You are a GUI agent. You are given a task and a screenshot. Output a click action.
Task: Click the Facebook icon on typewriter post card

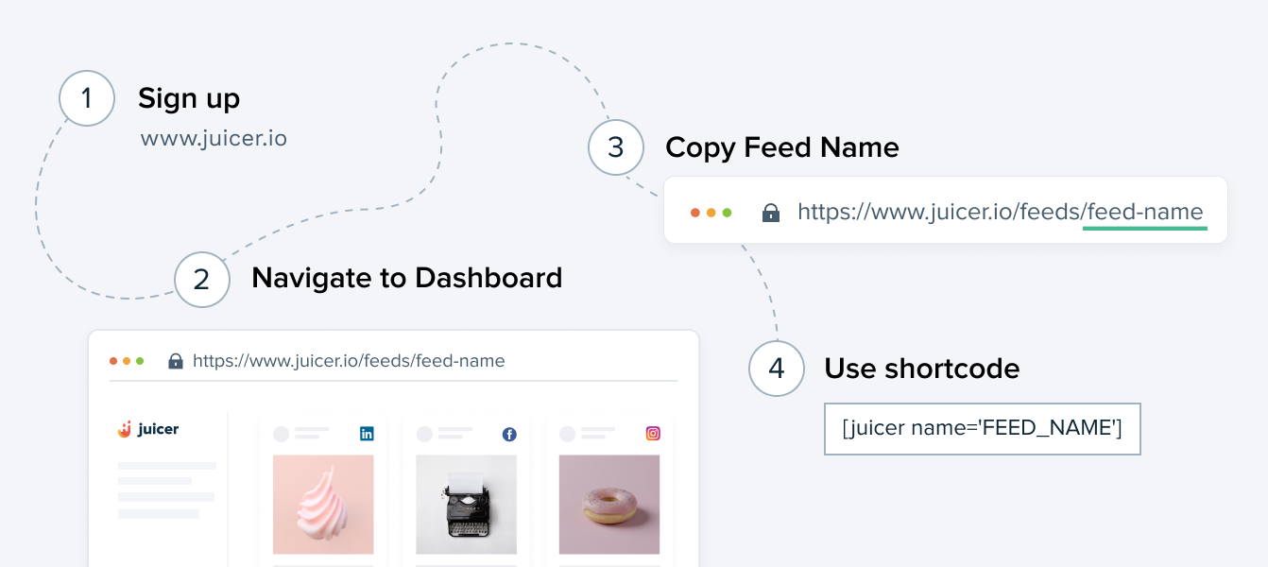[509, 434]
